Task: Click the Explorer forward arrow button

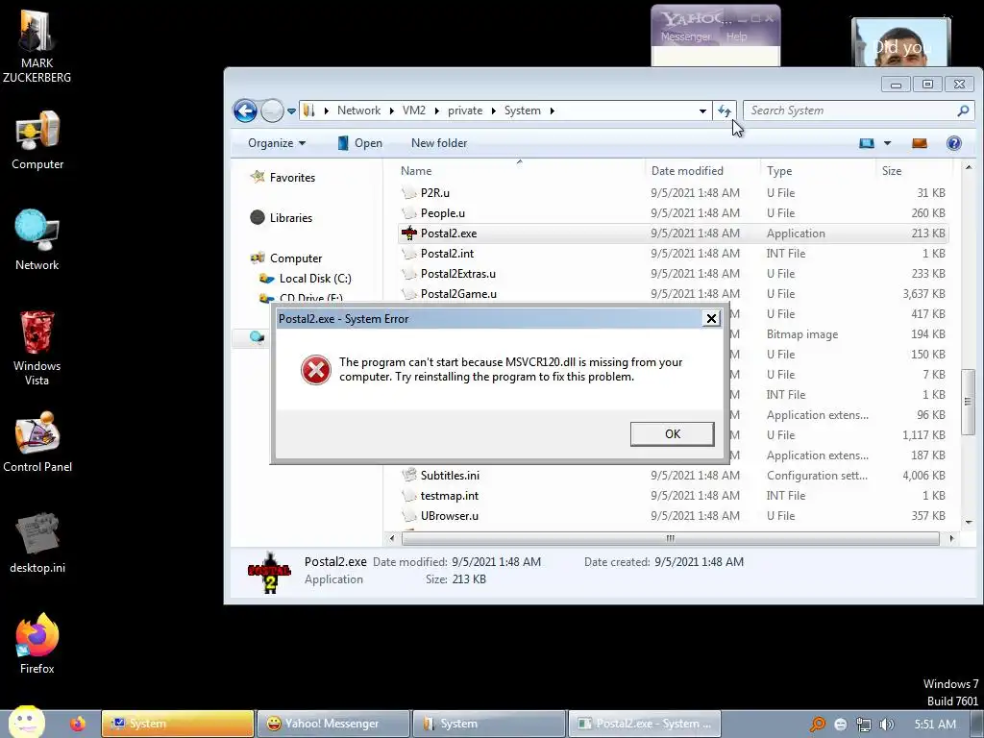Action: [x=272, y=111]
